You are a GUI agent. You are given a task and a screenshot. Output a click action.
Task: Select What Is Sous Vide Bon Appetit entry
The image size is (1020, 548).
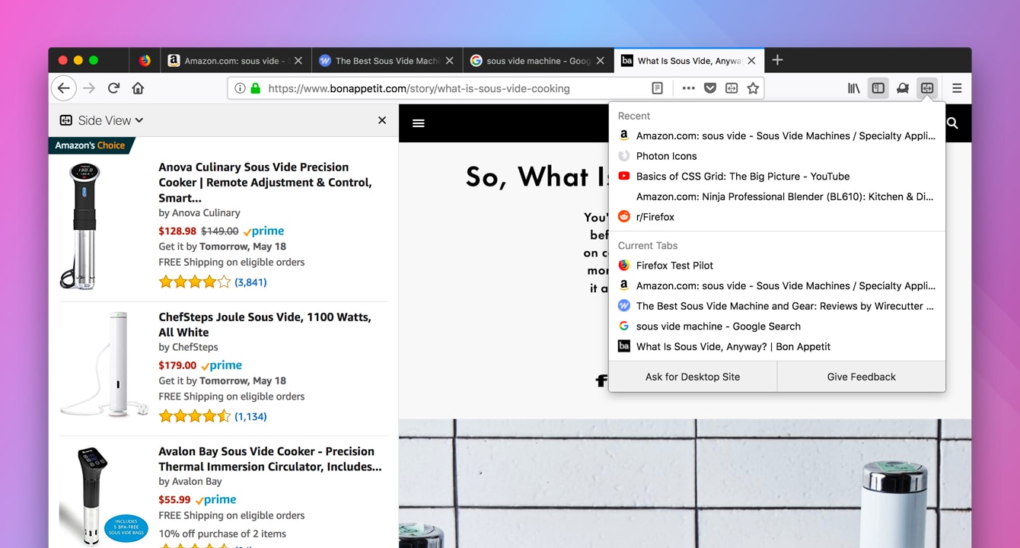pyautogui.click(x=777, y=346)
